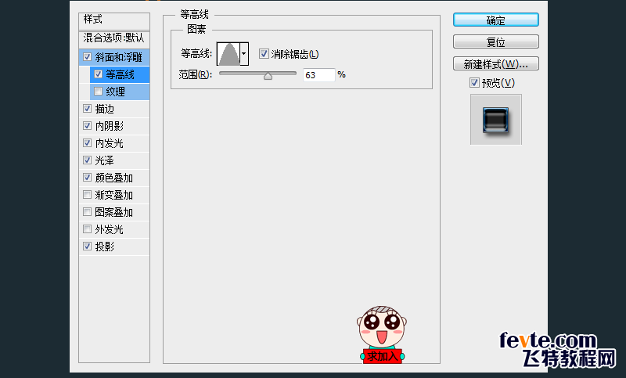Click the 范围 range slider handle

click(268, 75)
